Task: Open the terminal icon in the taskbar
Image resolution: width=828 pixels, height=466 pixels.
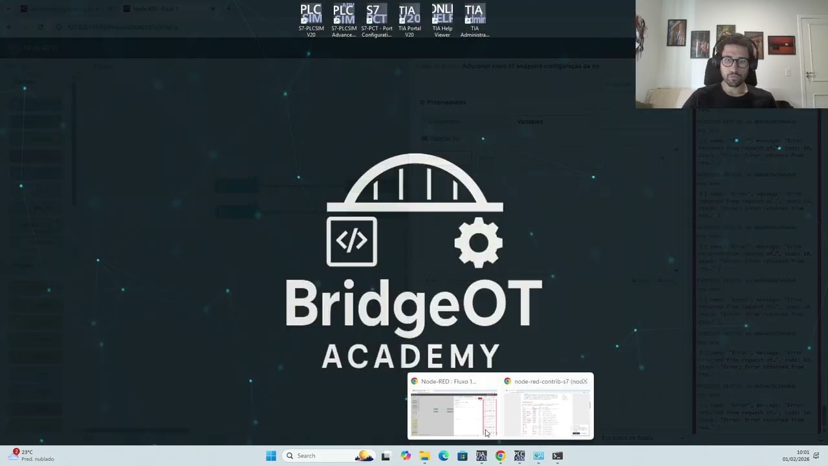Action: [x=558, y=456]
